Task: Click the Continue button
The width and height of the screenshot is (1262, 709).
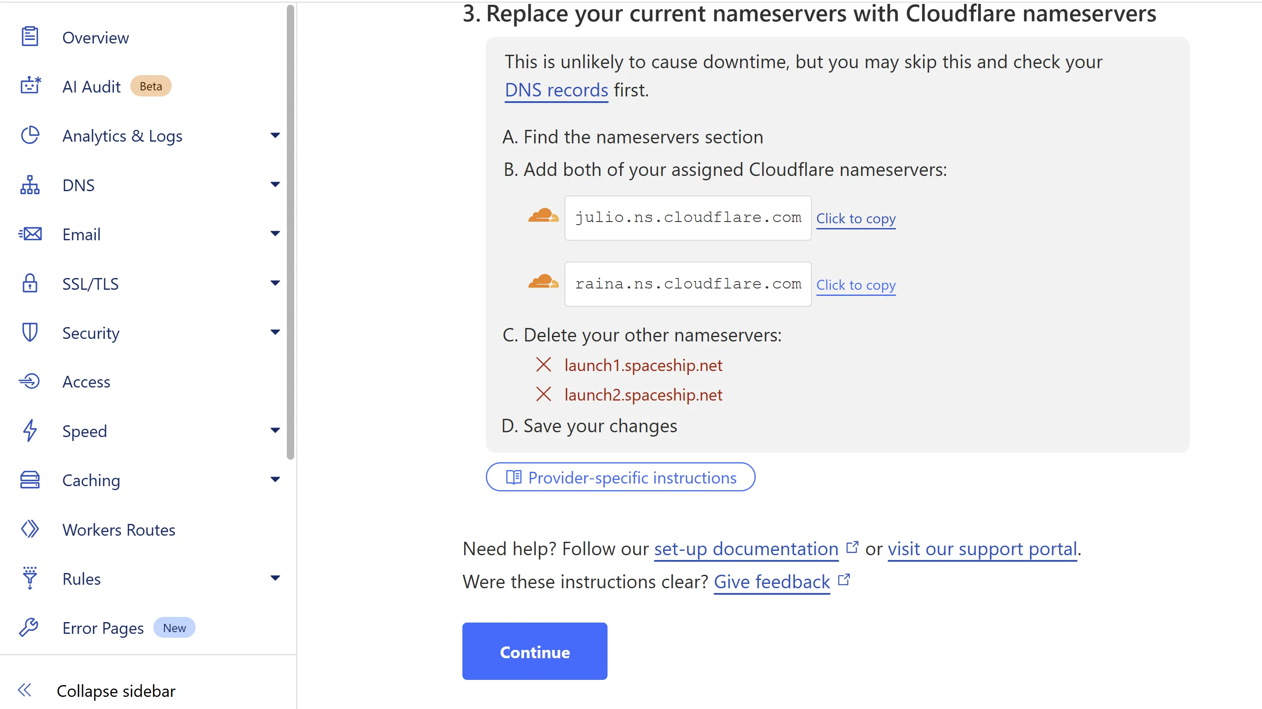Action: (535, 651)
